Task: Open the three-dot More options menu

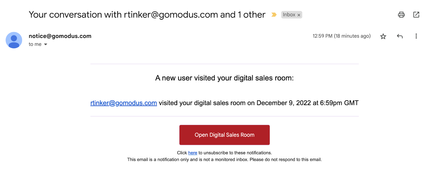Action: (416, 36)
